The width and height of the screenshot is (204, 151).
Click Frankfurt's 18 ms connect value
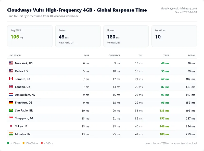coord(117,103)
